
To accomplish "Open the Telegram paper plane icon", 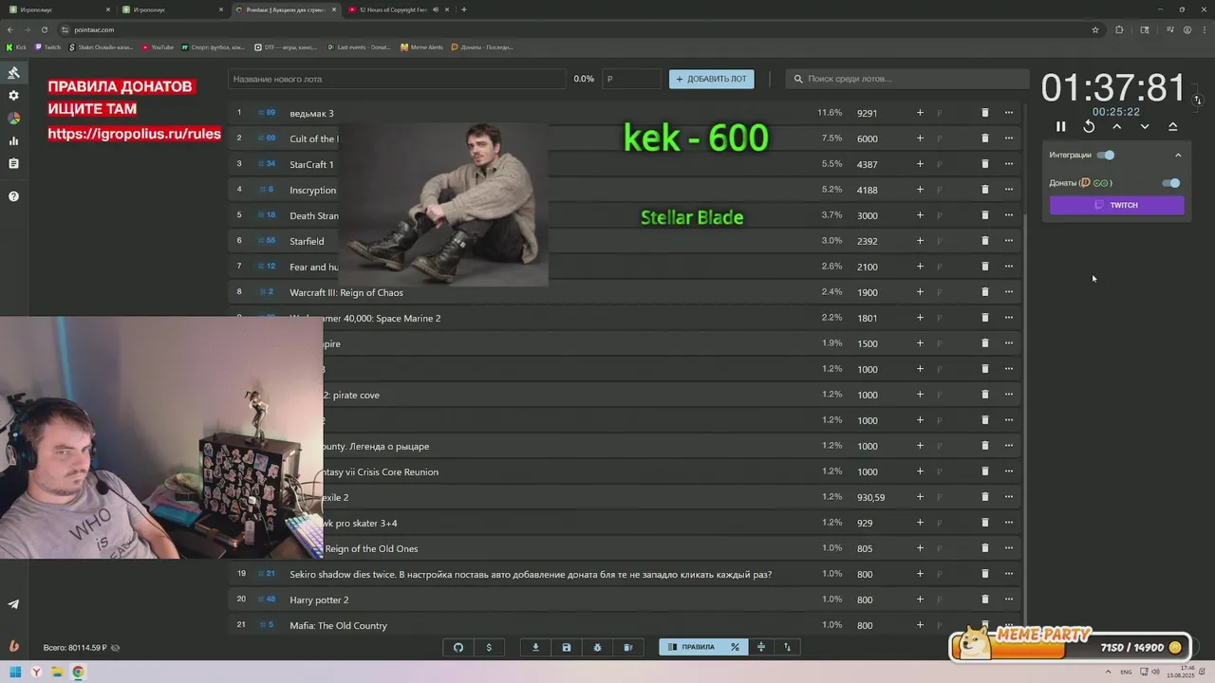I will click(13, 604).
